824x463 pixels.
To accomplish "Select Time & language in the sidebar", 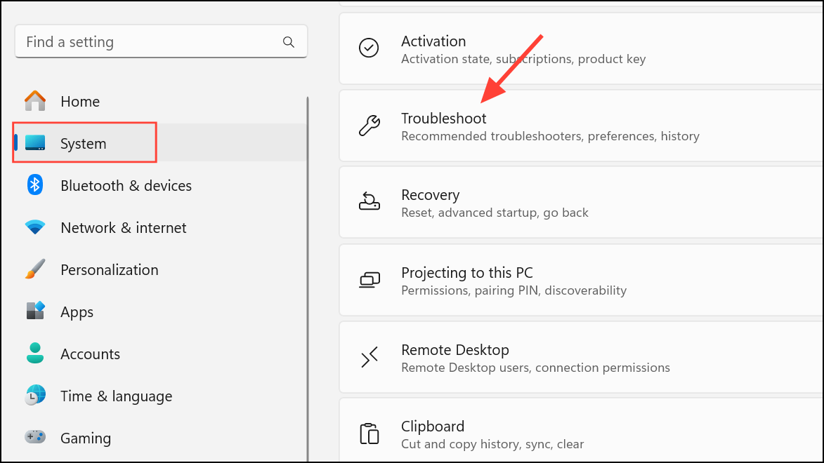I will coord(116,396).
